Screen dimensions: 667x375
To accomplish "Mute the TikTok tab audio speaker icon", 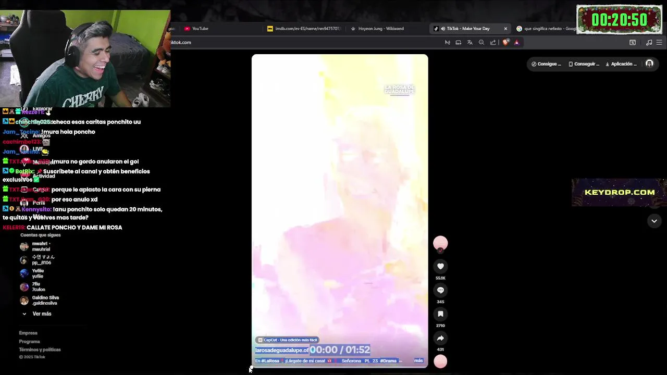I will [x=443, y=29].
